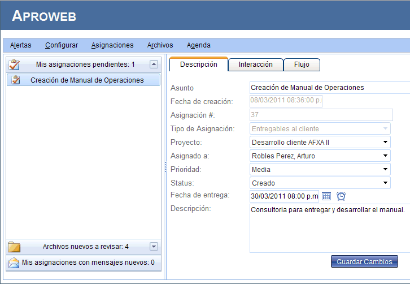Image resolution: width=410 pixels, height=284 pixels.
Task: Click inside the Descripción text area
Action: click(x=330, y=228)
